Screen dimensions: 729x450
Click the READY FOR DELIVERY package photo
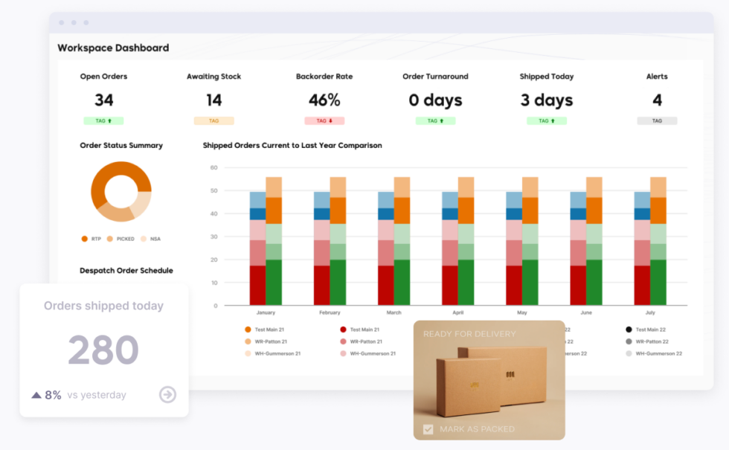pos(489,379)
